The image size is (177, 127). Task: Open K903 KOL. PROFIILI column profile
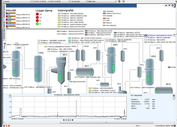coord(71,18)
